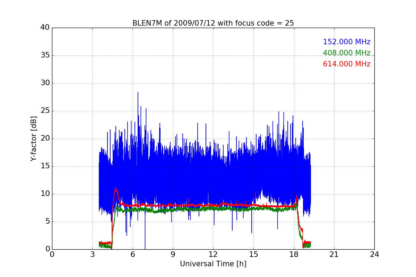The image size is (416, 277).
Task: Click the x-axis tick label 18
Action: point(294,254)
